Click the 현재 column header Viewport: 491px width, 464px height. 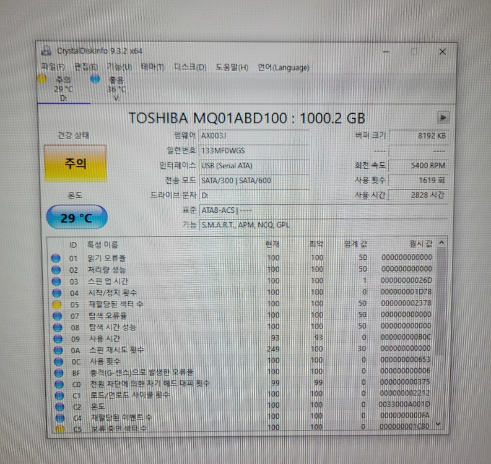click(x=272, y=244)
